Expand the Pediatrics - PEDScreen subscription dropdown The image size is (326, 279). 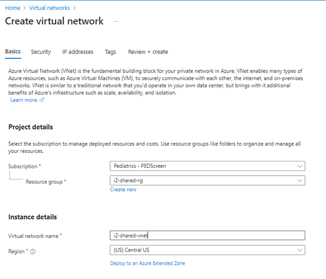[x=207, y=166]
